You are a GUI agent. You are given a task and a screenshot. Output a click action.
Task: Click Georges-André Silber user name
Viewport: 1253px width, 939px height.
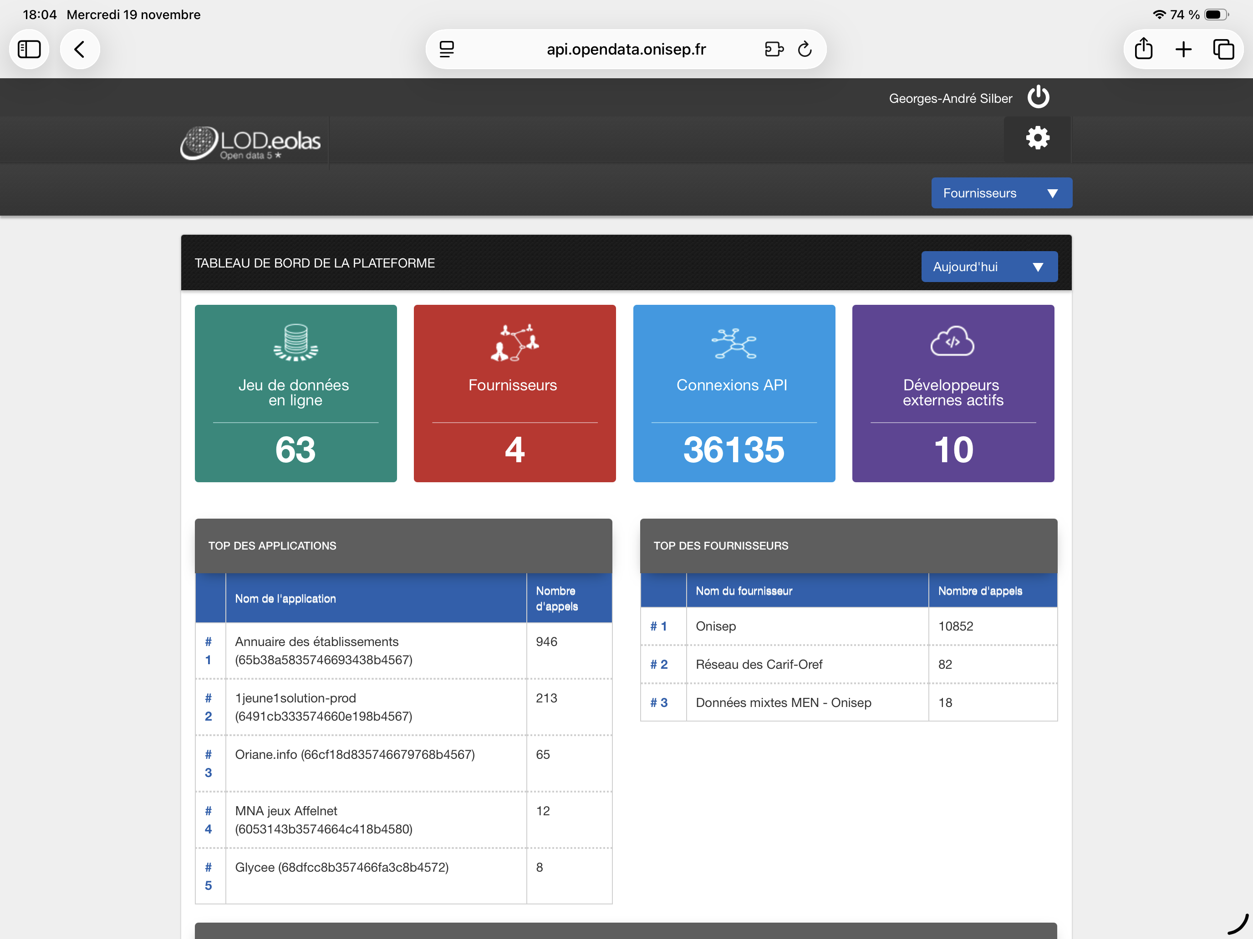pyautogui.click(x=950, y=98)
